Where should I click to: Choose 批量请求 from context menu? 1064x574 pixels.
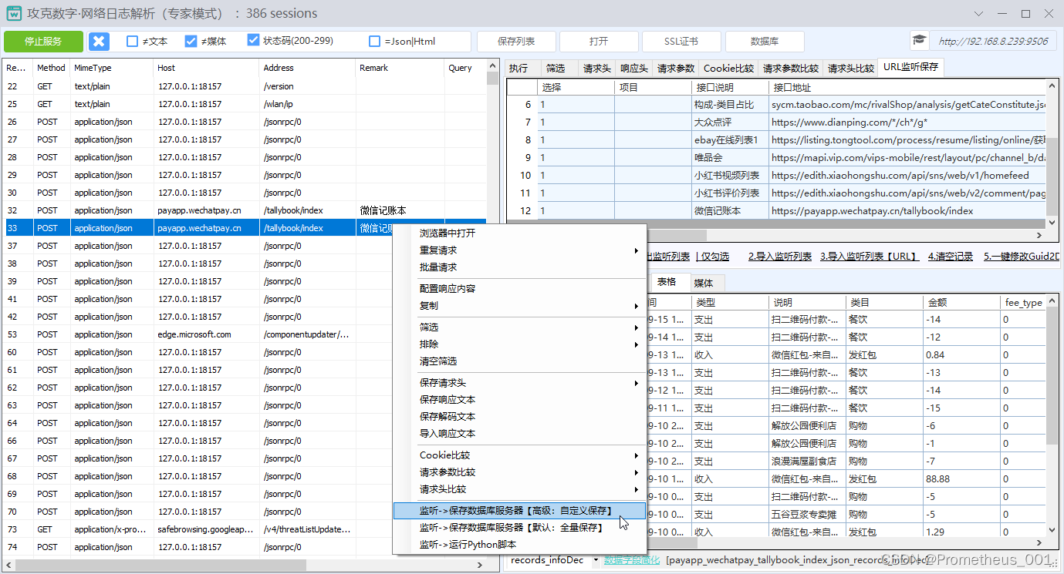518,267
